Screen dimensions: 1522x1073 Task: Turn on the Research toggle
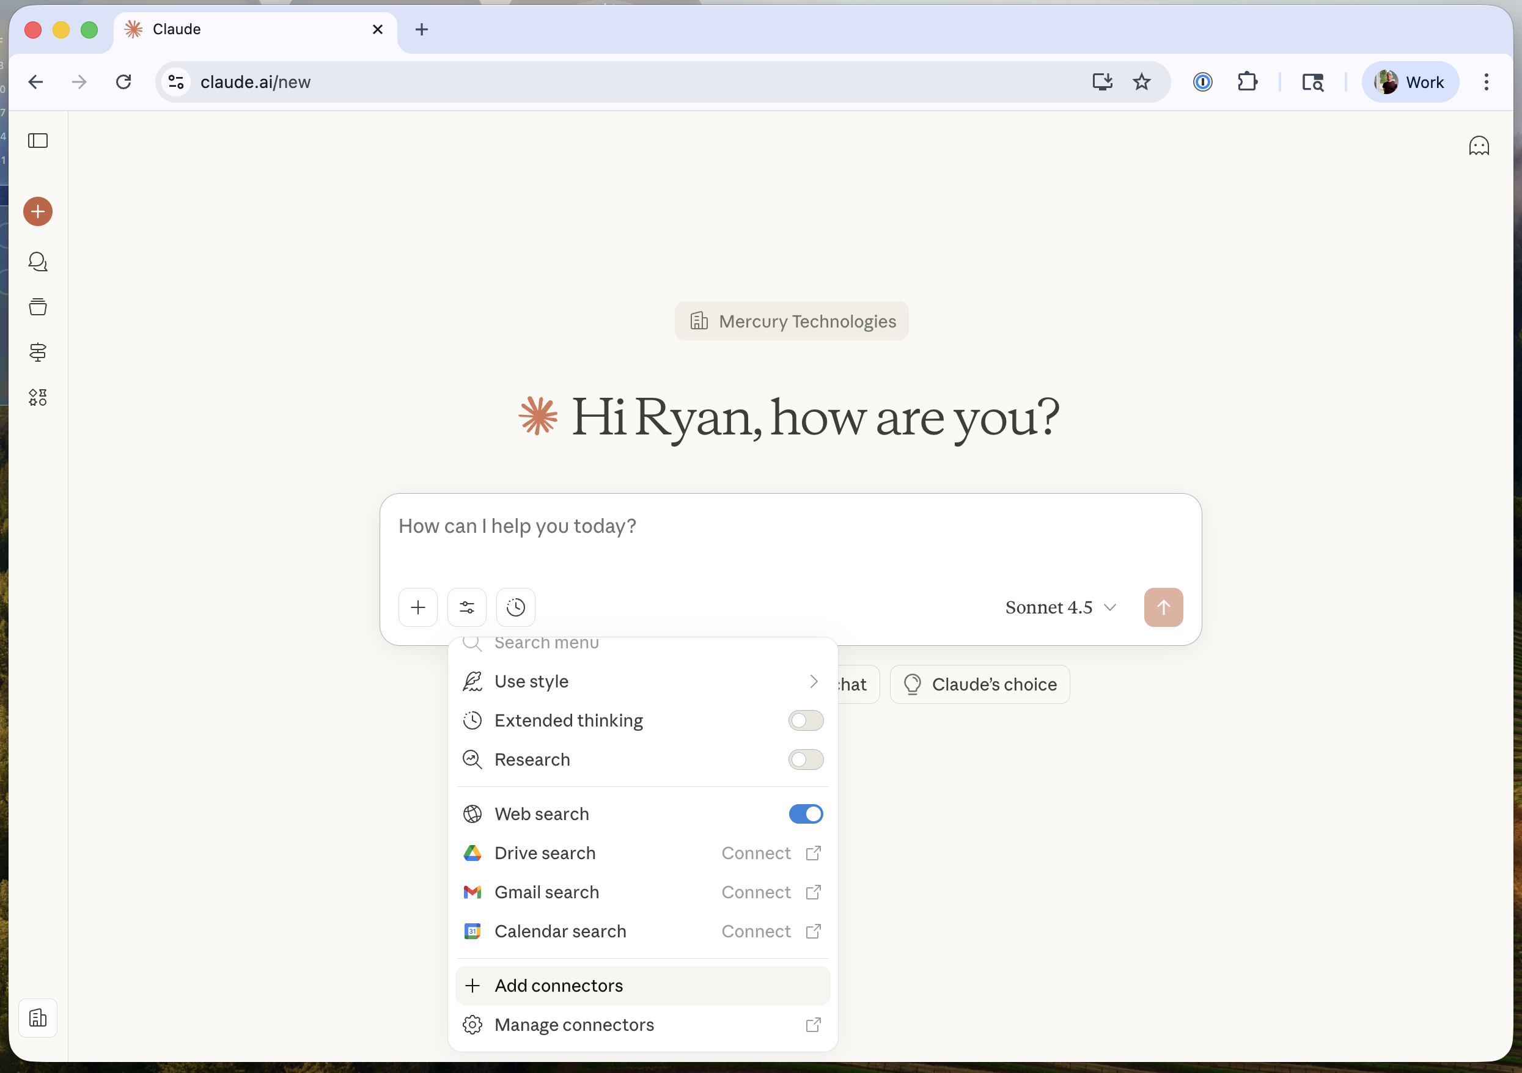point(806,760)
